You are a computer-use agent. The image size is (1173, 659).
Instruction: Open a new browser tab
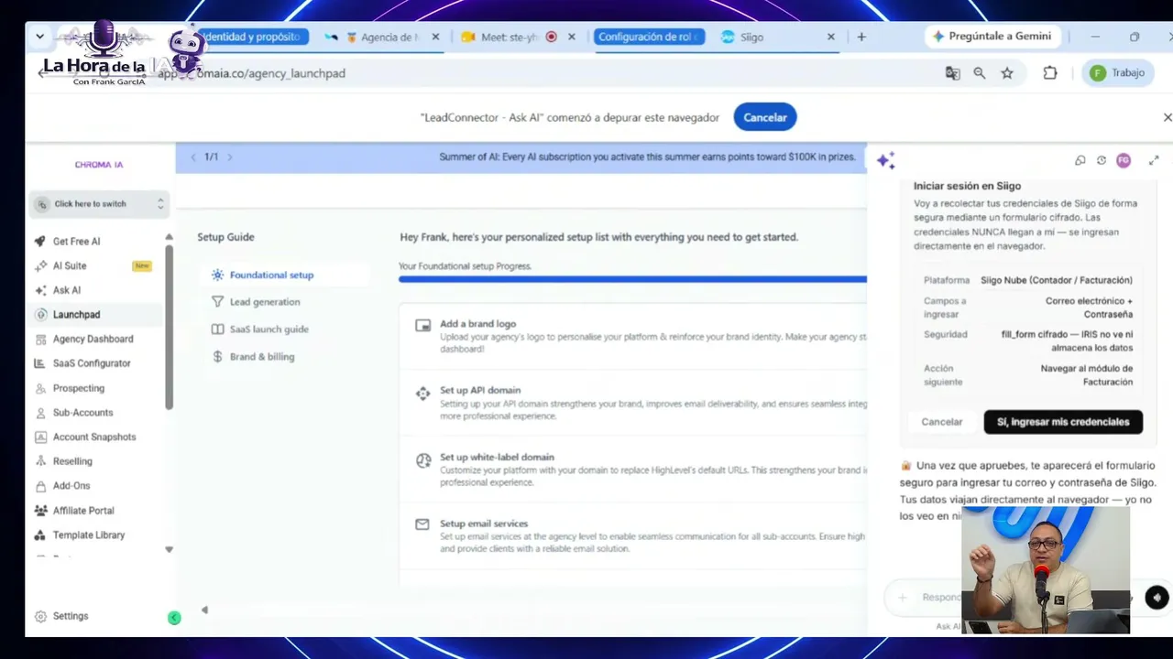click(861, 38)
